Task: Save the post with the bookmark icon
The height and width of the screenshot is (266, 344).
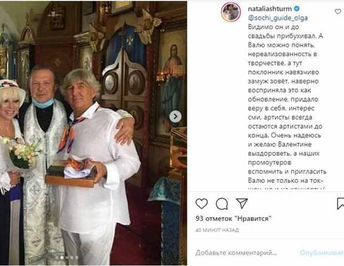Action: point(340,204)
